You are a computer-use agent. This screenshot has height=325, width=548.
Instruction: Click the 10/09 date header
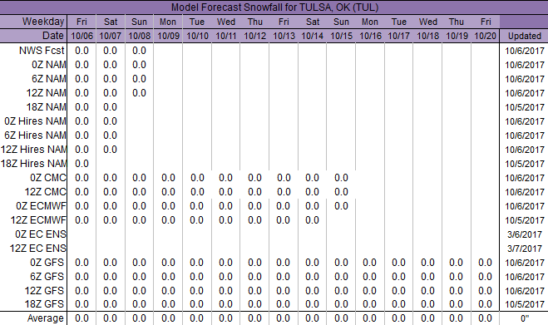coord(168,36)
